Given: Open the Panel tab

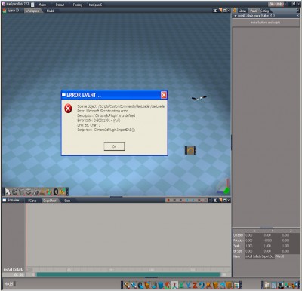Looking at the screenshot, I should pyautogui.click(x=254, y=11).
